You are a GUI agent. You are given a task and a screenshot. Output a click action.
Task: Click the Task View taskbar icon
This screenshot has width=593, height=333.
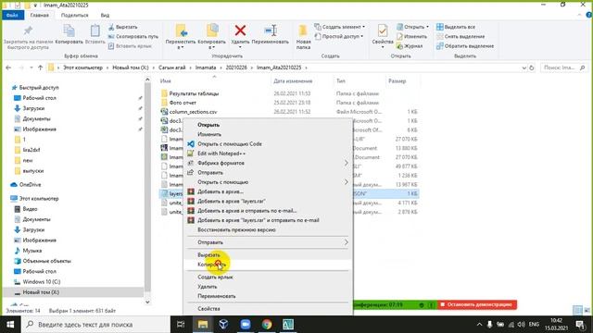pos(181,325)
